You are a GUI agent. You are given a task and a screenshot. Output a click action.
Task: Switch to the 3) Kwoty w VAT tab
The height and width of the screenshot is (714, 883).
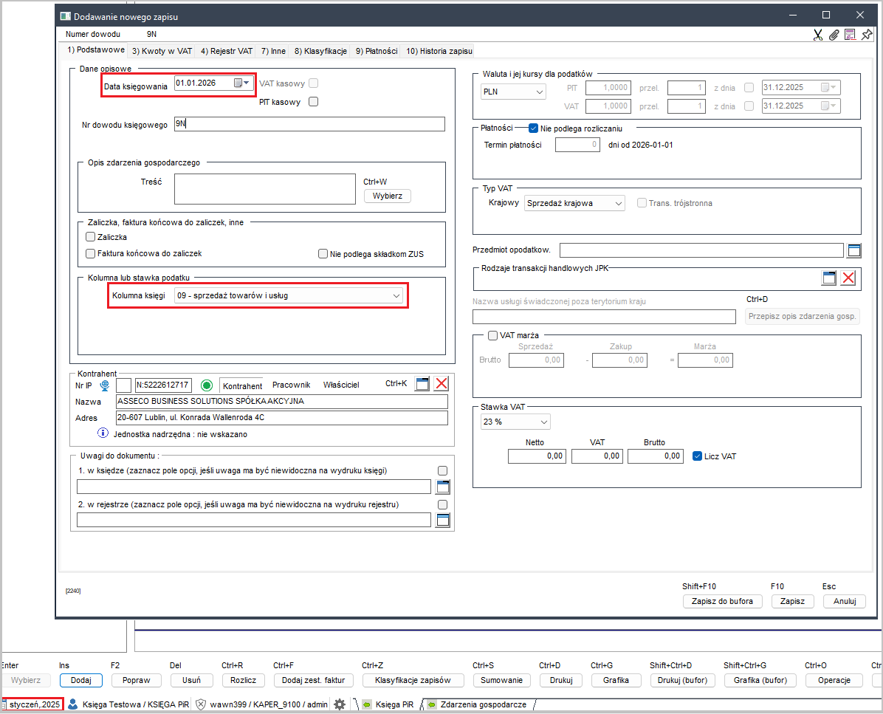(x=162, y=51)
